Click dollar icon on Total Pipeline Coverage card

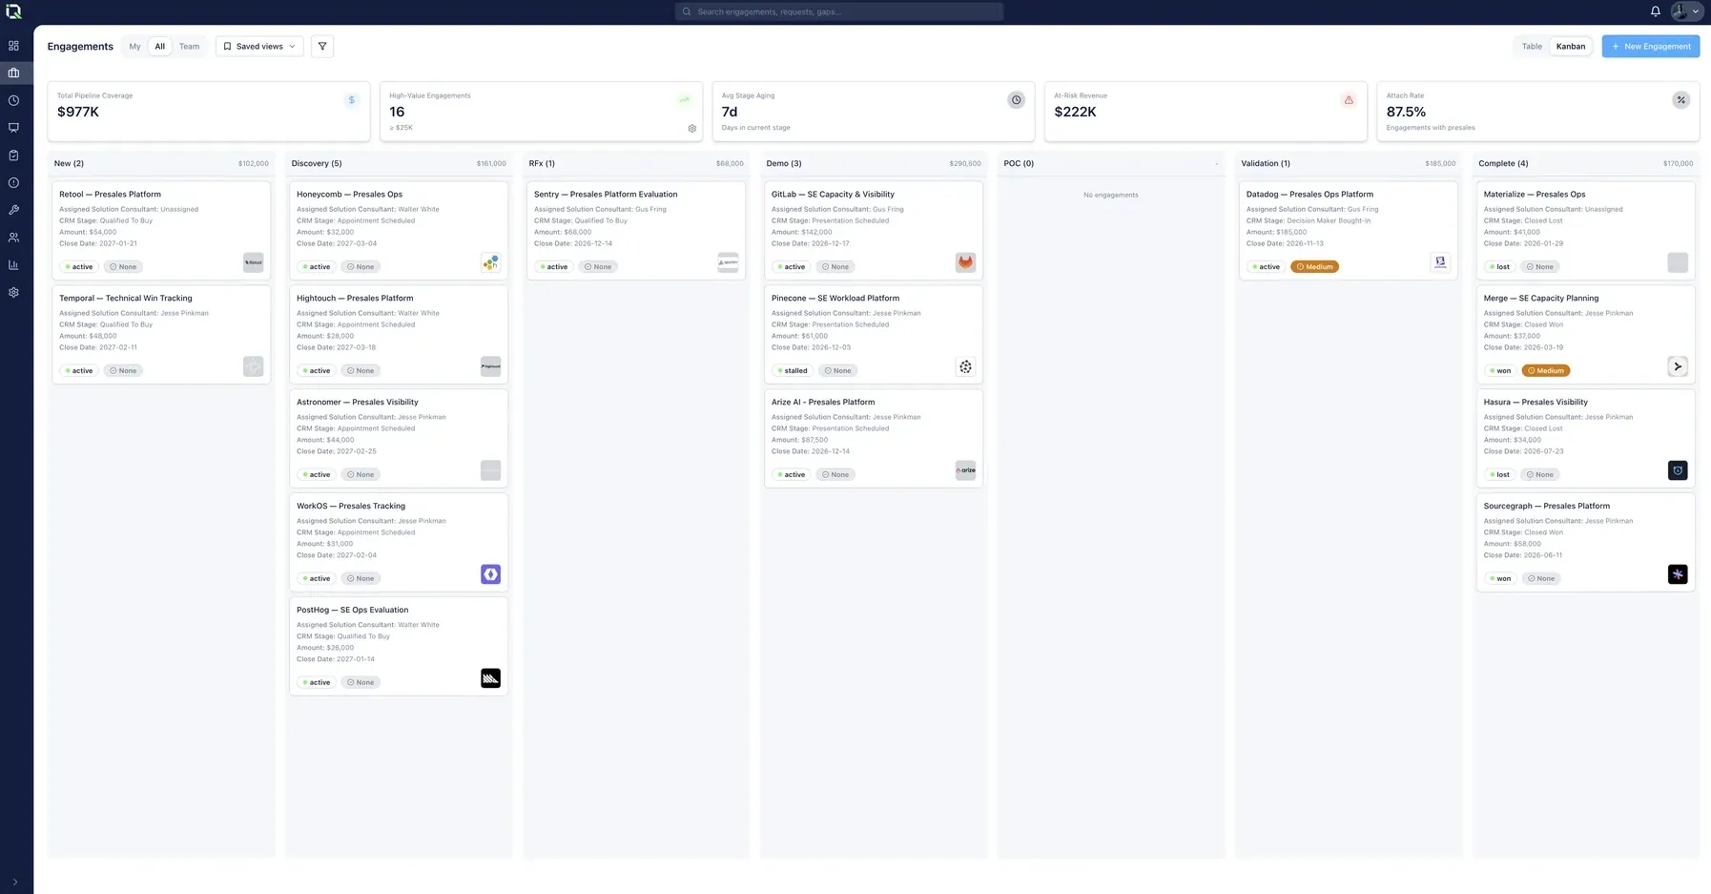point(352,100)
